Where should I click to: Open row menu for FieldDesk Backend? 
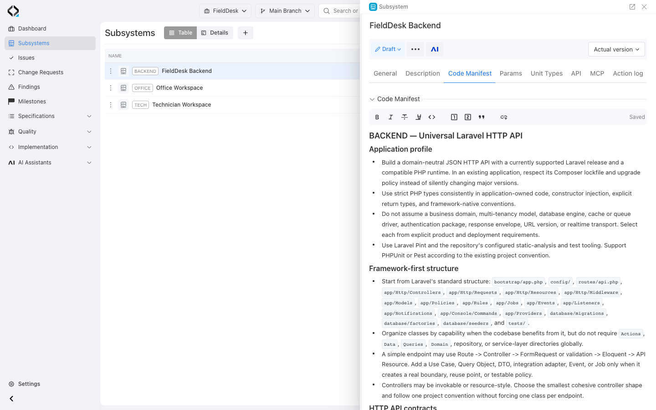click(x=111, y=71)
